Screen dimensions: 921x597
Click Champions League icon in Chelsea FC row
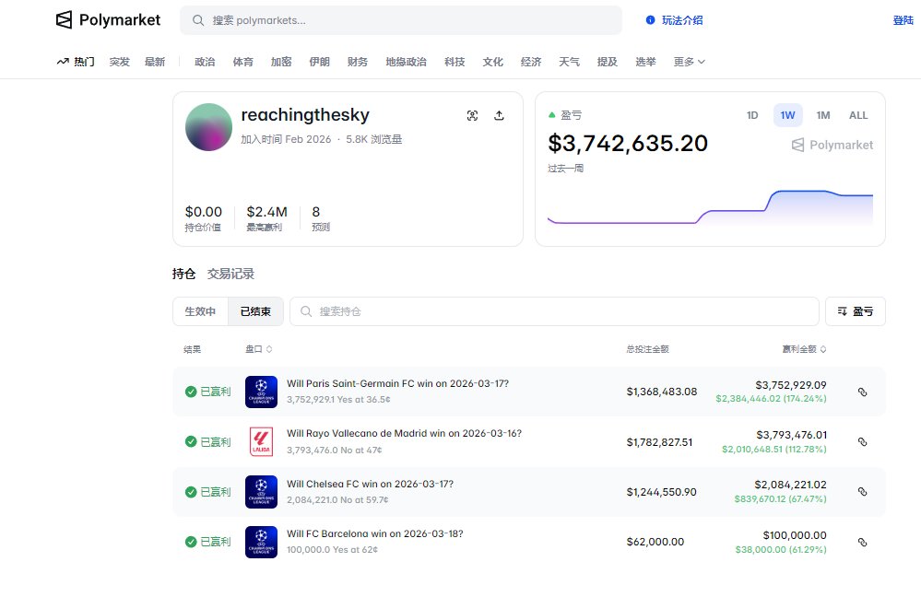[x=262, y=492]
